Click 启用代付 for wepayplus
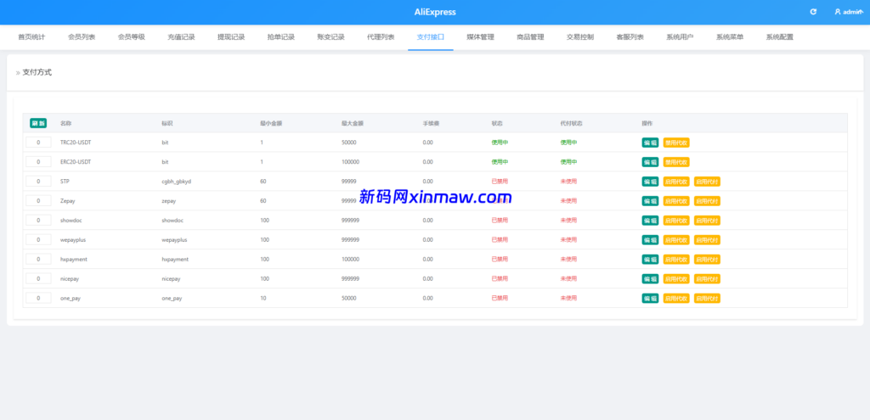 click(x=708, y=239)
